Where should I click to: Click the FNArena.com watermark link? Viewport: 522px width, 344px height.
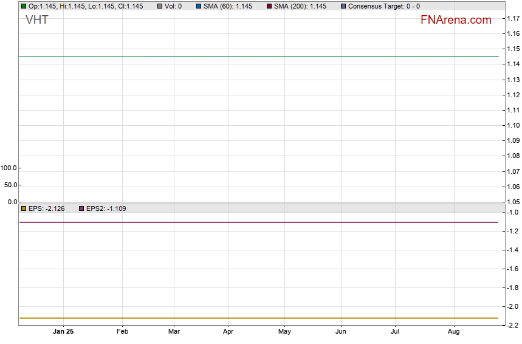point(455,20)
